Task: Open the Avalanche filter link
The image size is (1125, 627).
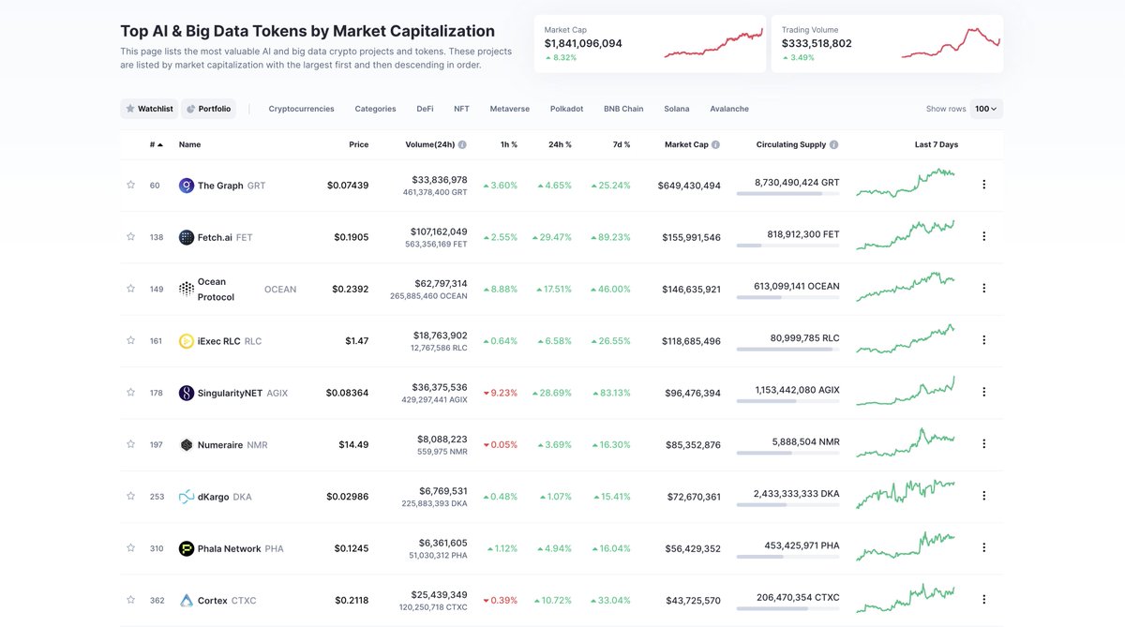Action: (x=729, y=109)
